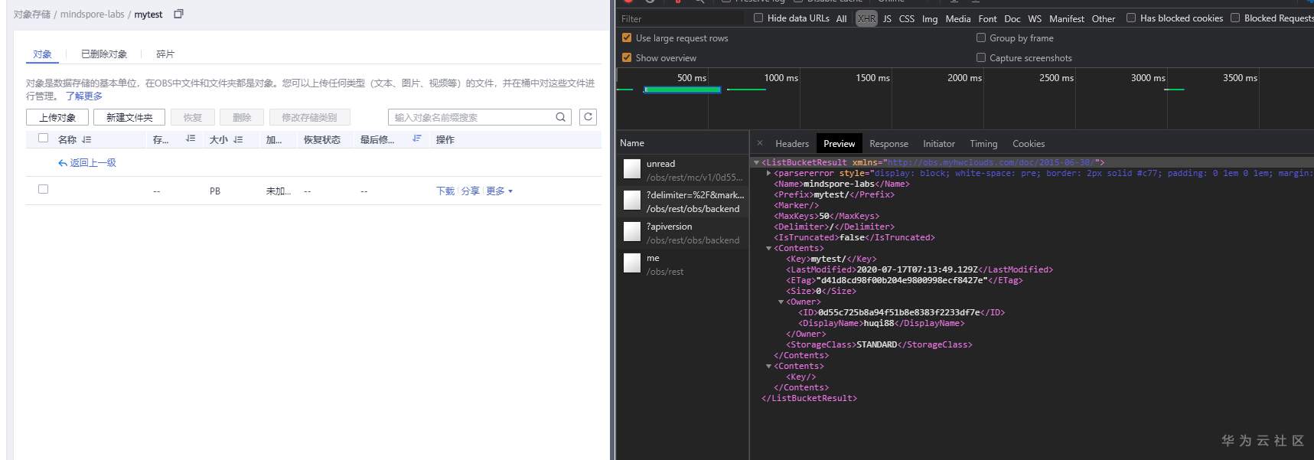The image size is (1314, 460).
Task: Click the 下载 link in object row
Action: pyautogui.click(x=445, y=191)
